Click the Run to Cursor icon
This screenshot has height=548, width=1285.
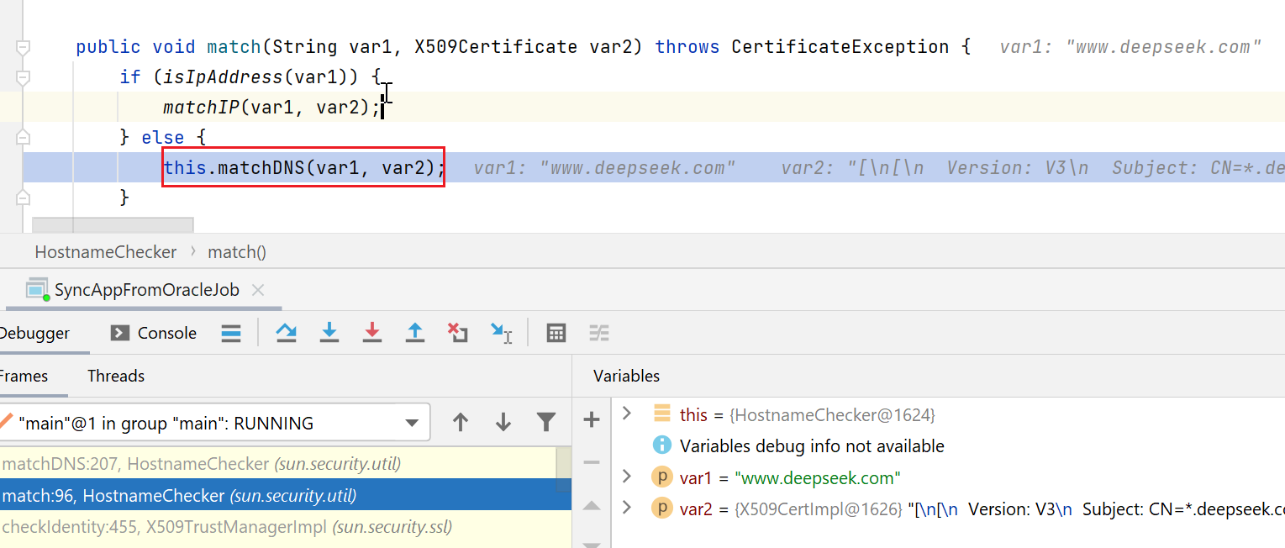[x=502, y=333]
